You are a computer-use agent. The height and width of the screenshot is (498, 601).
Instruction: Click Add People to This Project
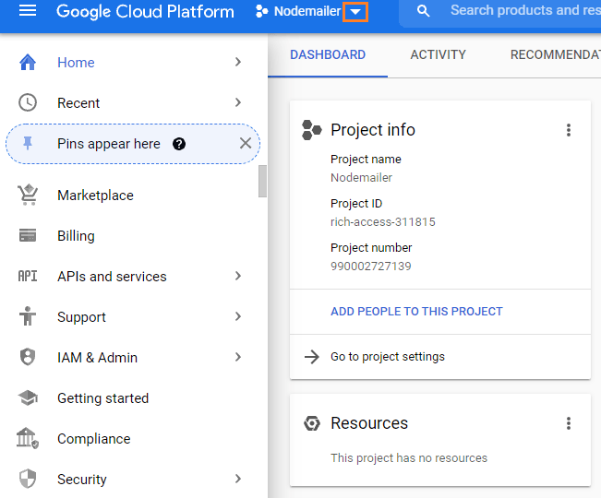click(x=416, y=311)
